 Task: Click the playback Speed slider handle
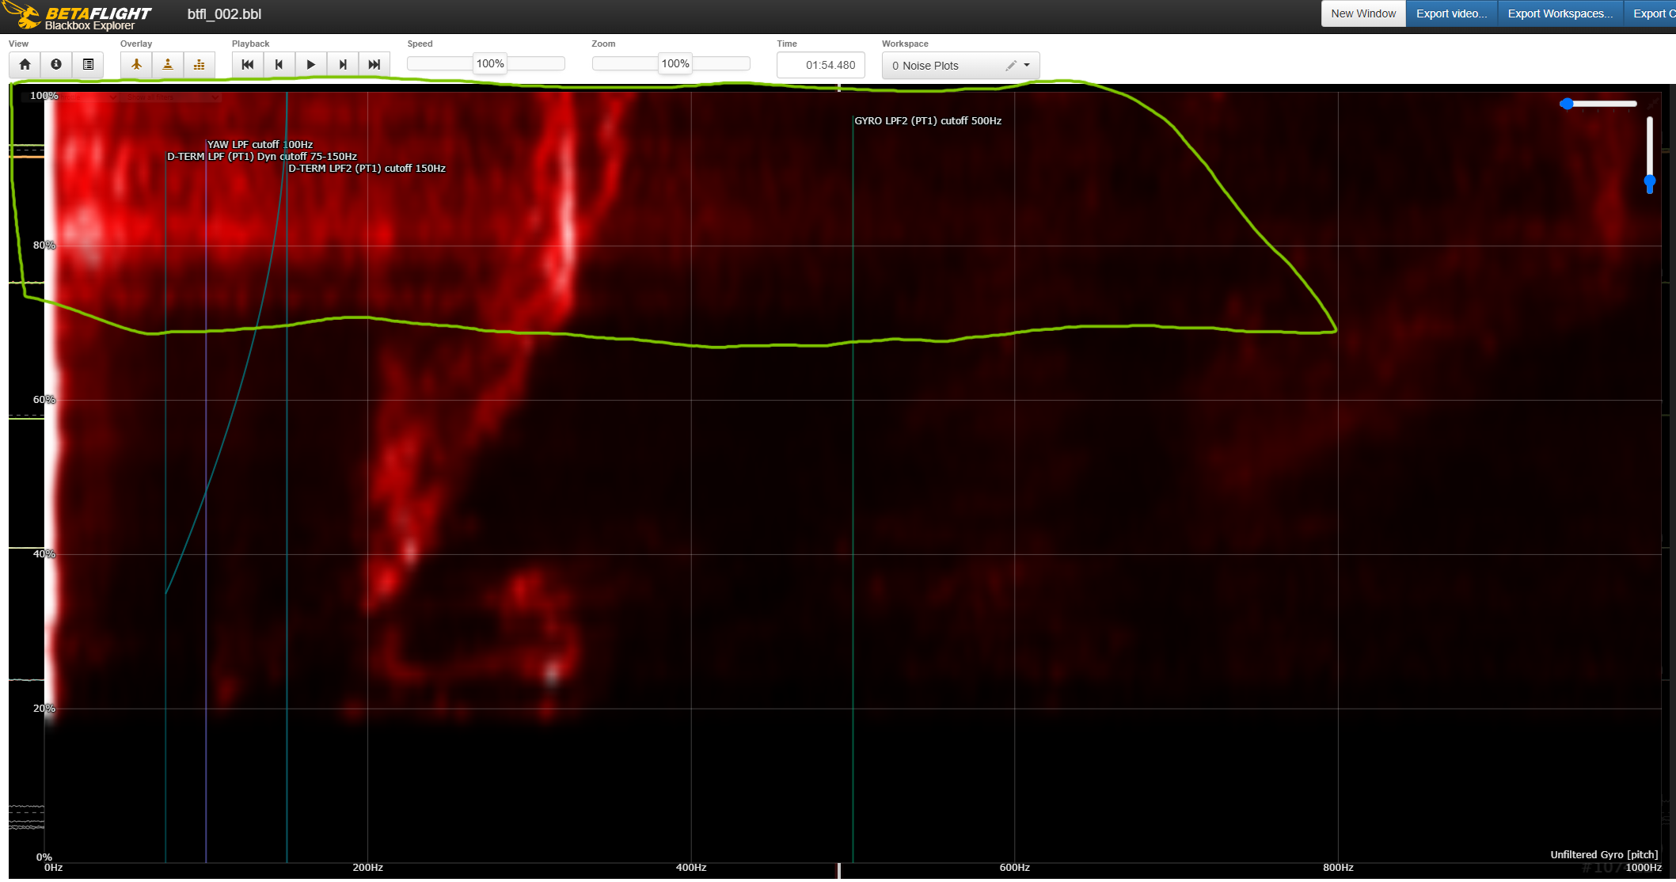(490, 64)
